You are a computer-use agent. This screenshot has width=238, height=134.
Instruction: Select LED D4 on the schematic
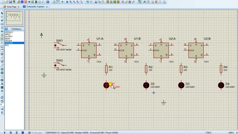(221, 85)
